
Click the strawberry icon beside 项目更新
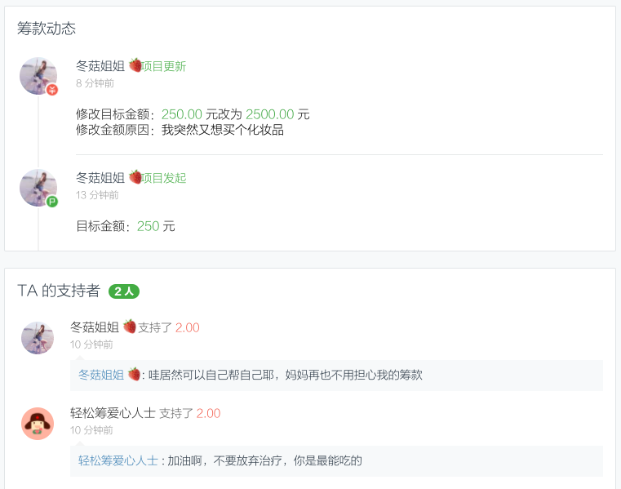click(135, 65)
